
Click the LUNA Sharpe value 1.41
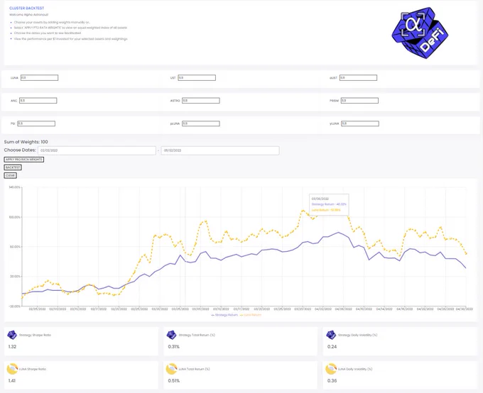tap(11, 381)
